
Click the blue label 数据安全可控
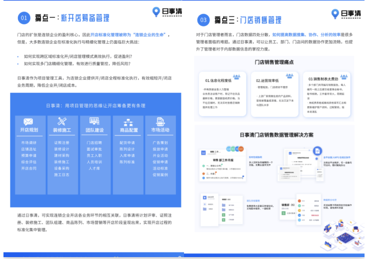[330, 200]
